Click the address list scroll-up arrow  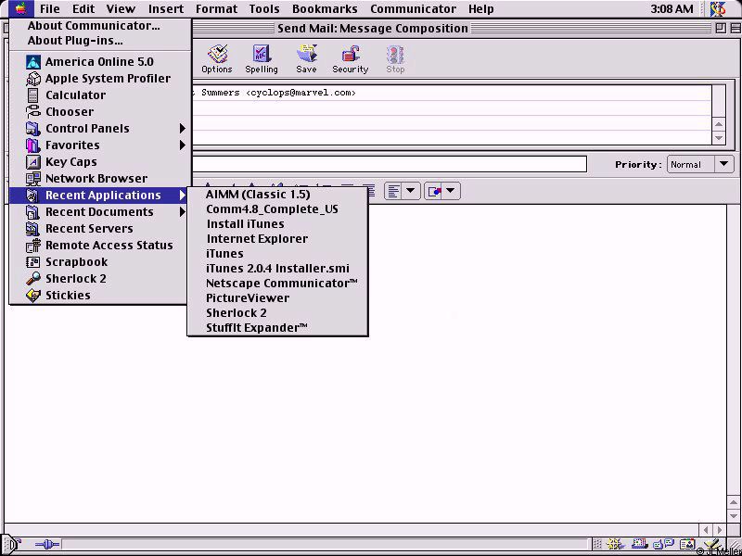click(x=719, y=124)
